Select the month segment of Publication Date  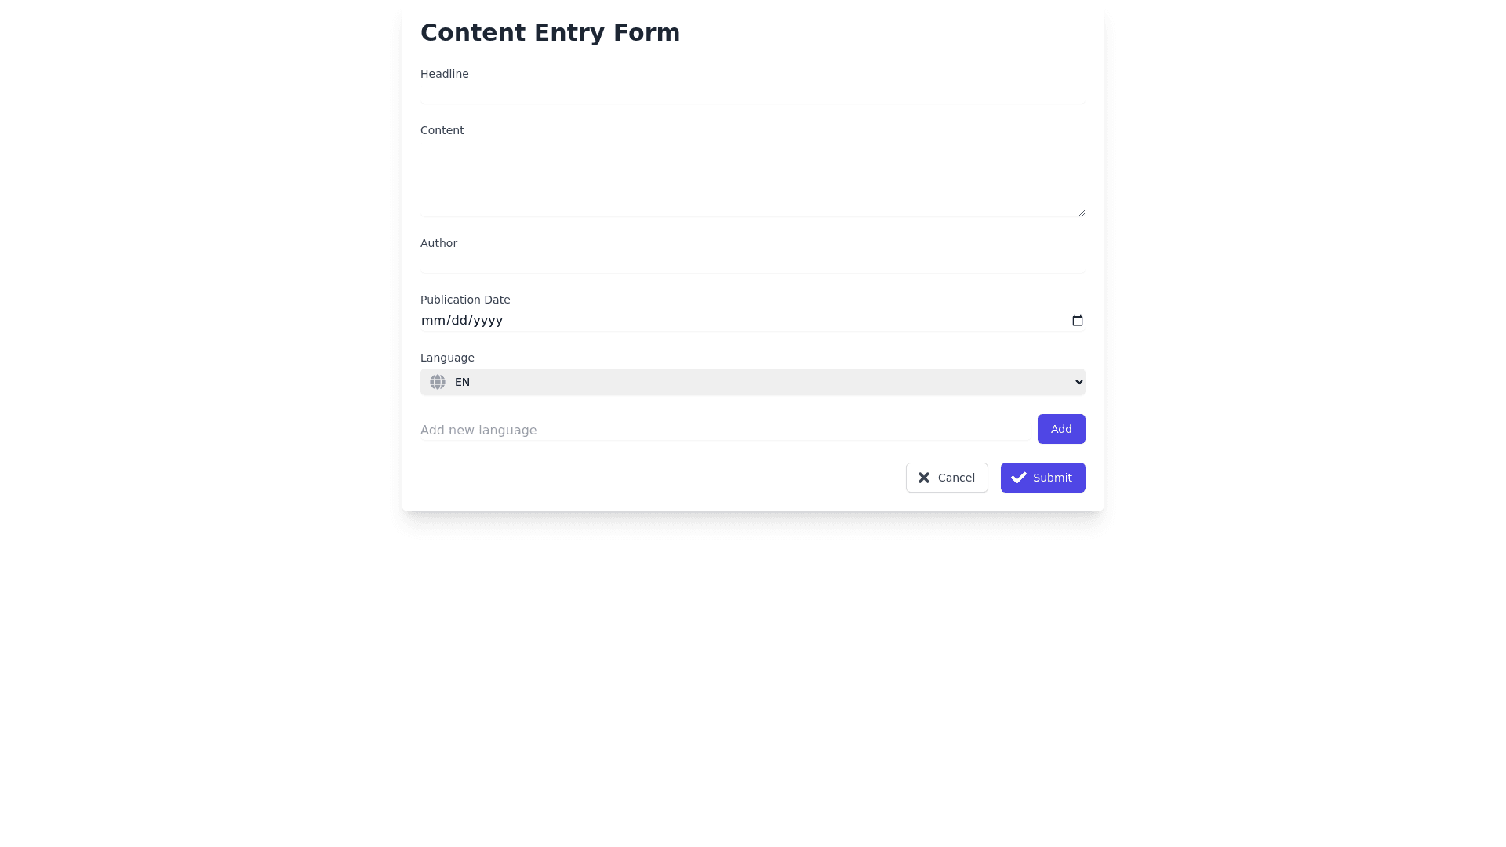[x=433, y=321]
